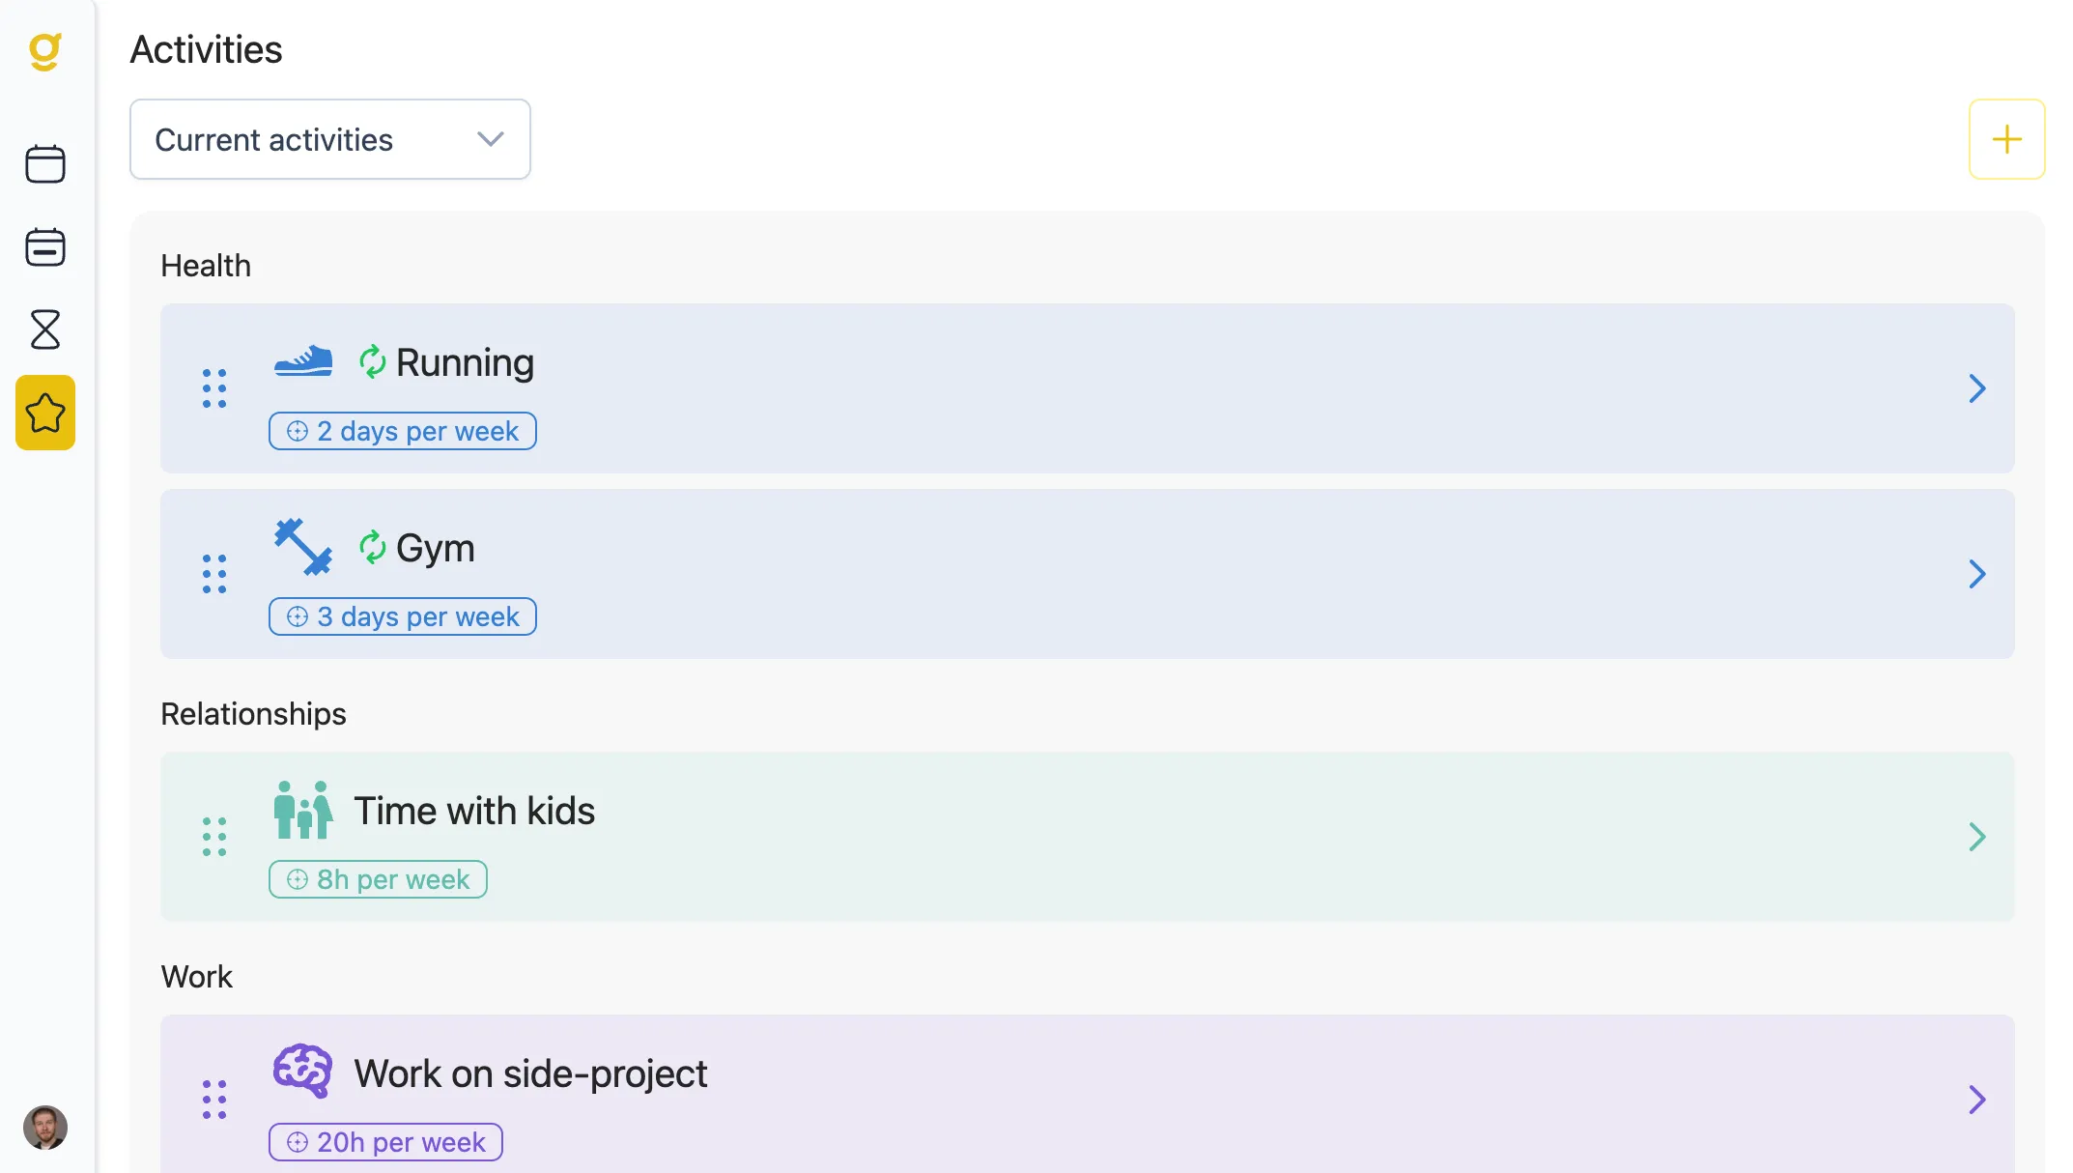Open the Current activities dropdown
Screen dimensions: 2073x1173
pos(329,139)
